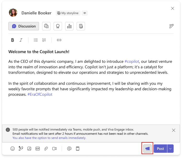This screenshot has height=158, width=182.
Task: Click the Post button
Action: (x=160, y=149)
